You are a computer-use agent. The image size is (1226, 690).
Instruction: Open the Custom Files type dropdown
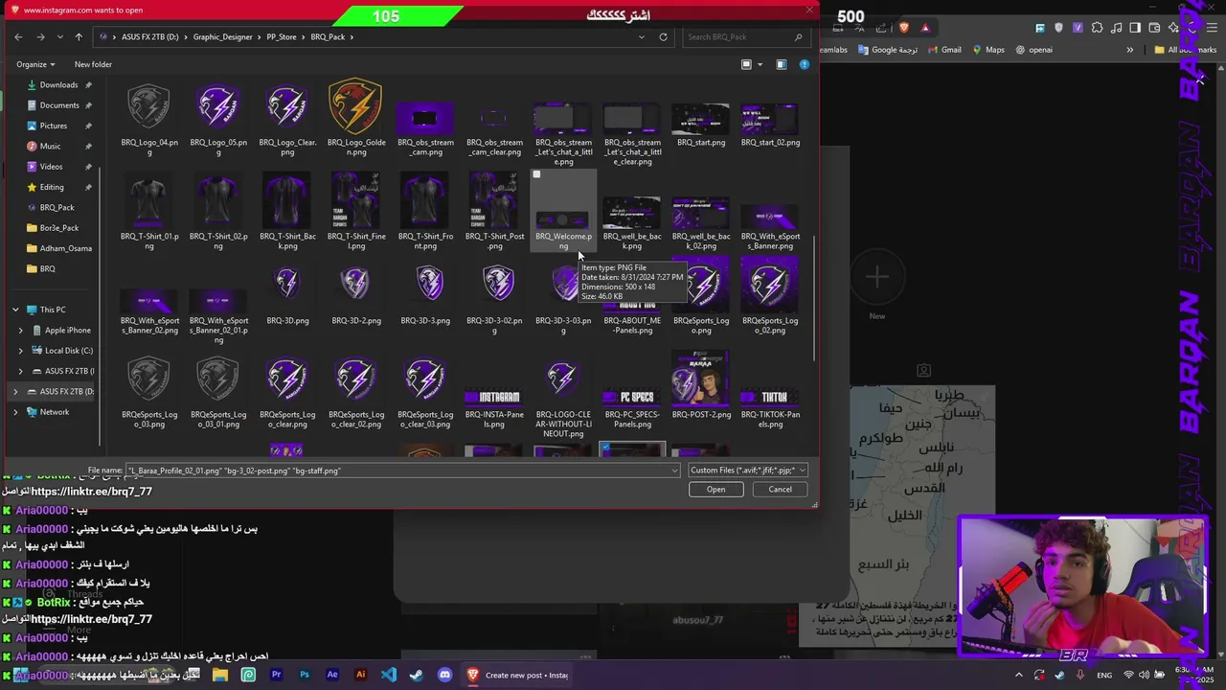(747, 471)
